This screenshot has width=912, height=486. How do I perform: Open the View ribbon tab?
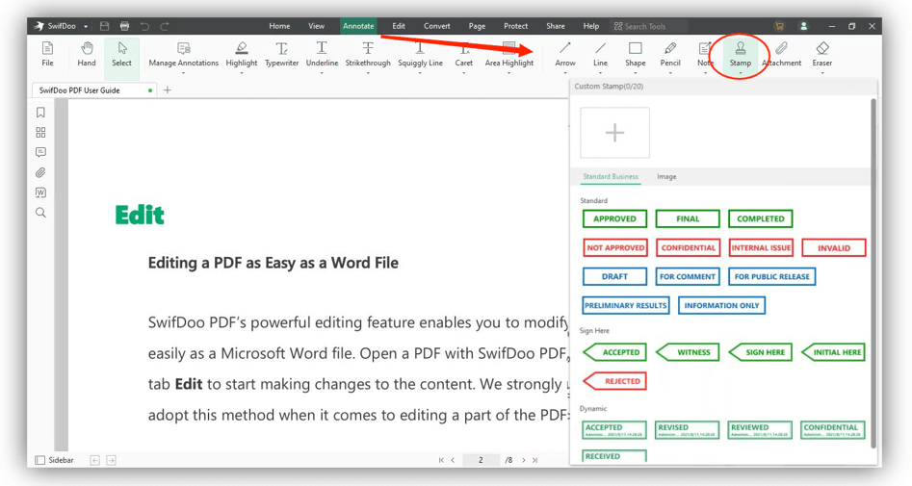tap(317, 26)
